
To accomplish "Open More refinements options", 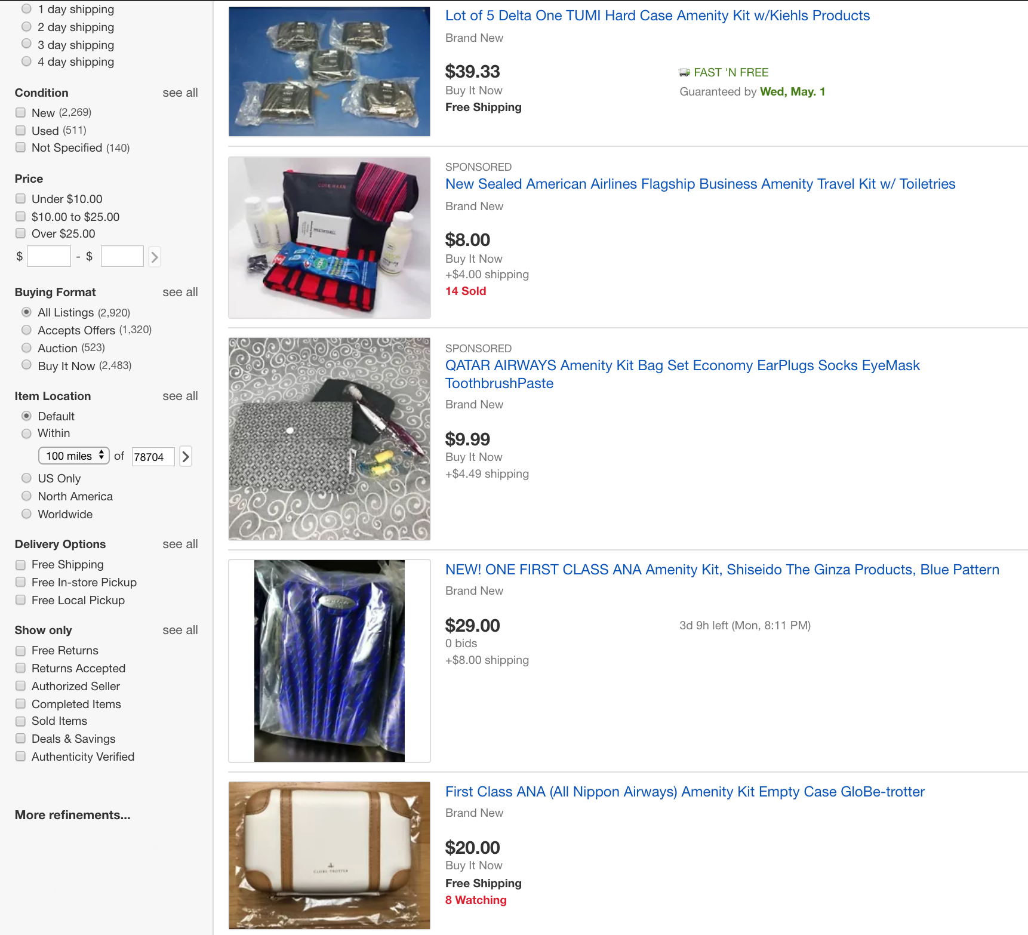I will click(73, 815).
